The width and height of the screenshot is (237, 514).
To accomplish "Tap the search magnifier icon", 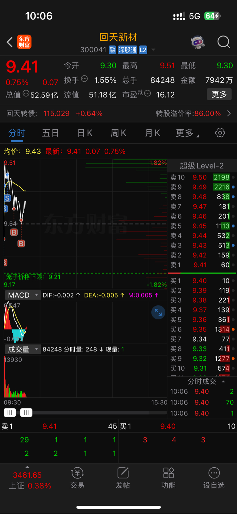I will (x=223, y=42).
